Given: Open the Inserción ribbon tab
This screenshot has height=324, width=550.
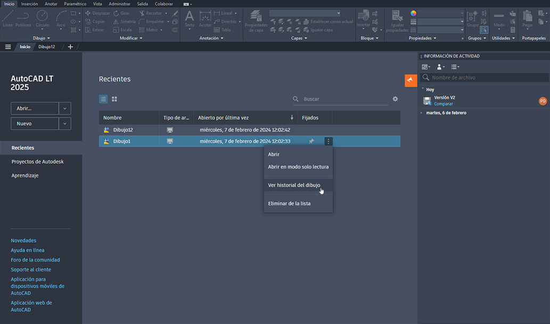Looking at the screenshot, I should 29,4.
